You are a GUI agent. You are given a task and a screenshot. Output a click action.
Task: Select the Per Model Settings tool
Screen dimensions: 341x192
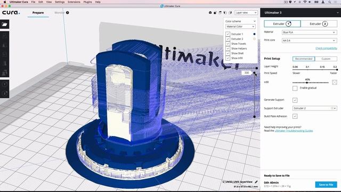coord(5,73)
